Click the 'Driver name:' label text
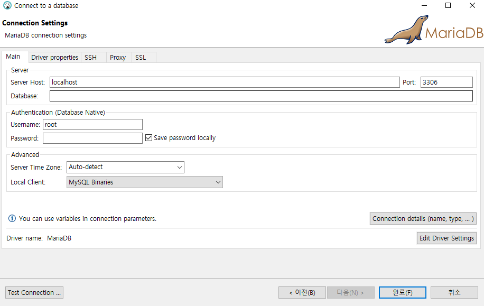484x306 pixels. (x=25, y=238)
